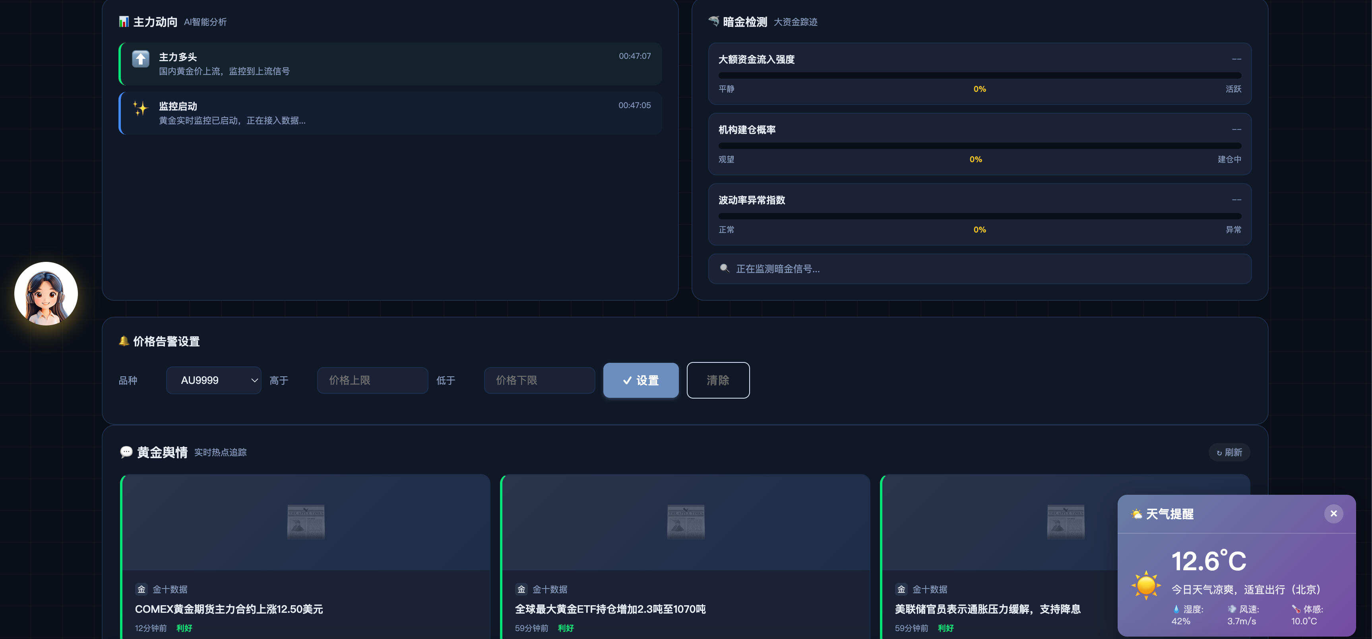Click the 刷新 button in the 黄金舆情 panel
The height and width of the screenshot is (639, 1372).
[x=1229, y=452]
